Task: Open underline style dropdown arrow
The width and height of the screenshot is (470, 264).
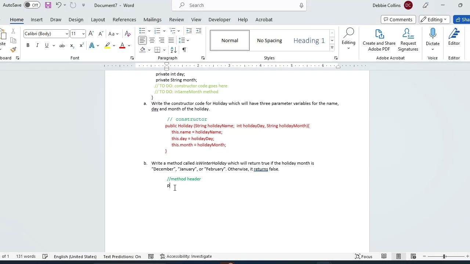Action: 54,45
